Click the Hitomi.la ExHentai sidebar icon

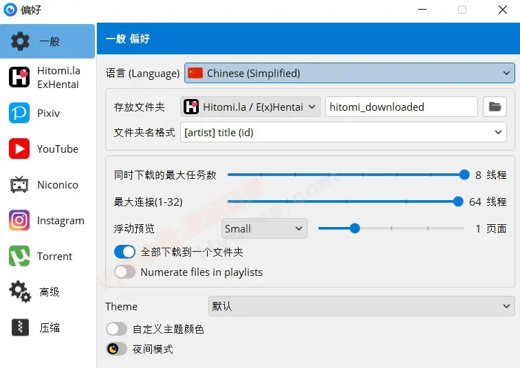click(19, 77)
